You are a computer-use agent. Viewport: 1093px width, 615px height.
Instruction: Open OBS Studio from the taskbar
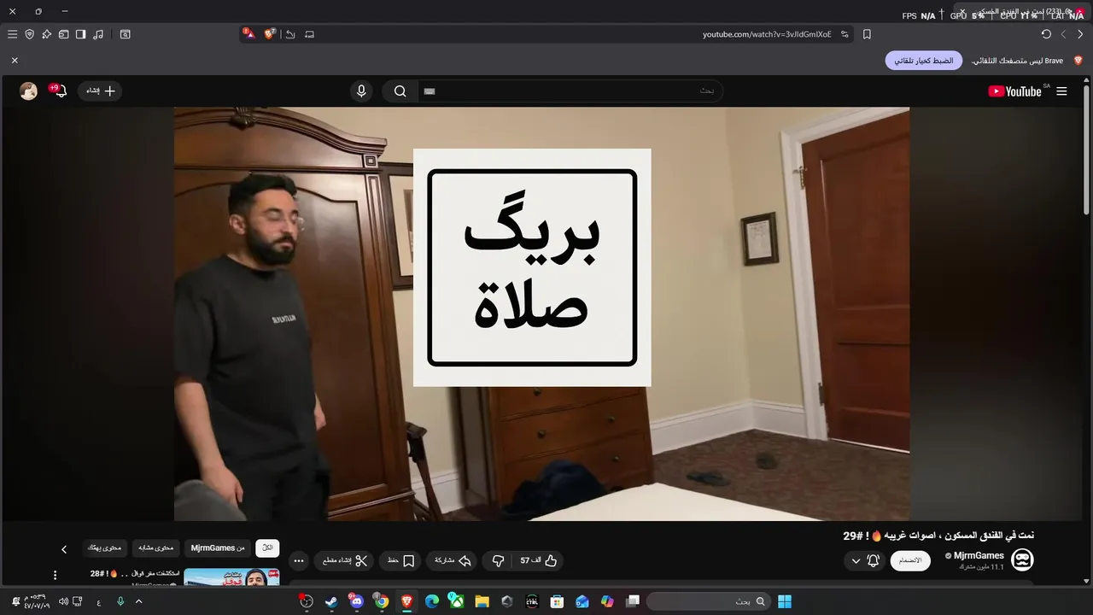(x=307, y=601)
